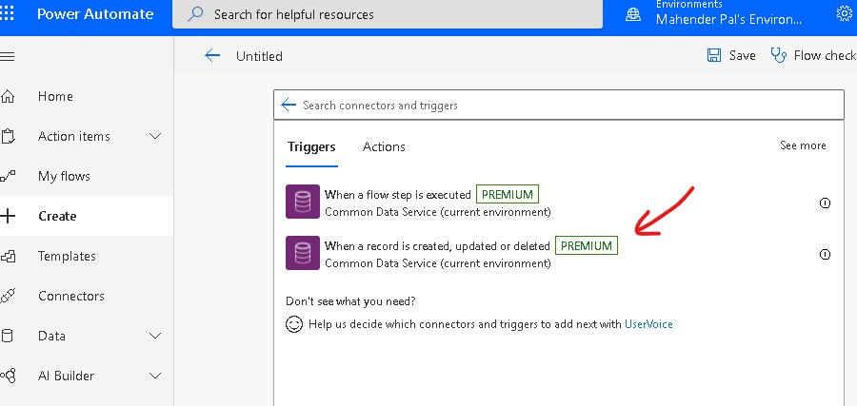Expand the Data chevron
Viewport: 857px width, 406px height.
155,336
